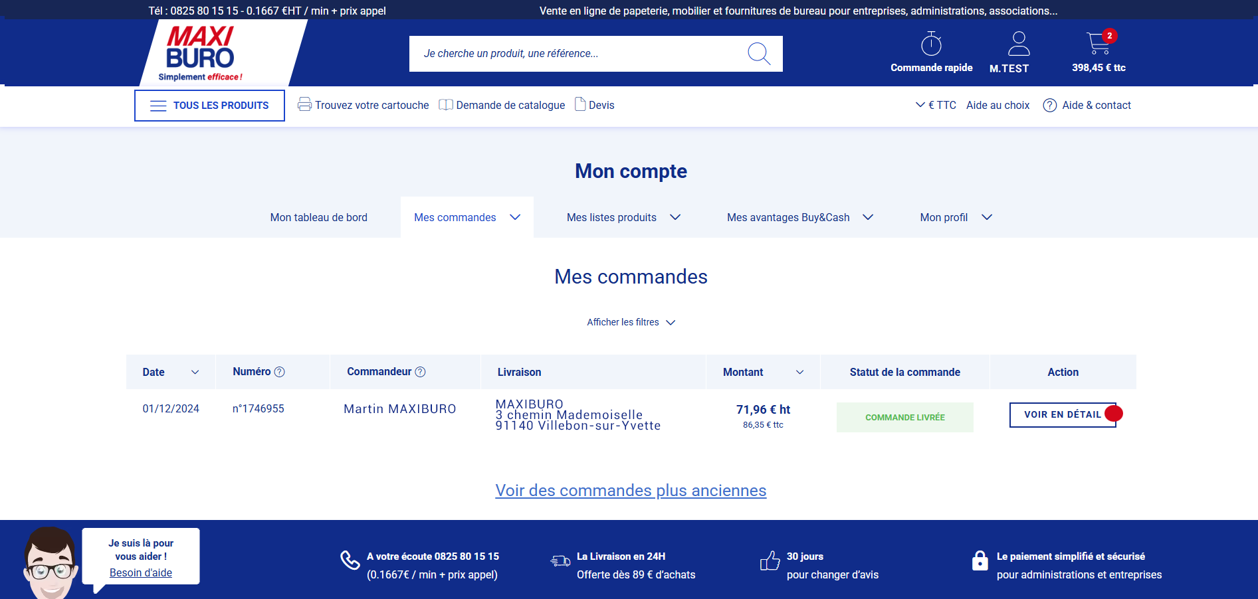Switch to Mon tableau de bord tab
The height and width of the screenshot is (599, 1258).
pyautogui.click(x=318, y=217)
